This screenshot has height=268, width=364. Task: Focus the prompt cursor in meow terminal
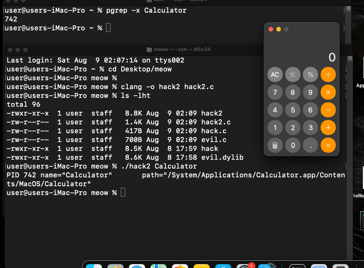[123, 192]
